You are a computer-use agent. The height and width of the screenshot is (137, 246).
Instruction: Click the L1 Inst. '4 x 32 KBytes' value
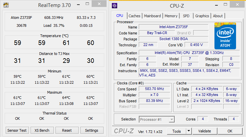coord(207,95)
